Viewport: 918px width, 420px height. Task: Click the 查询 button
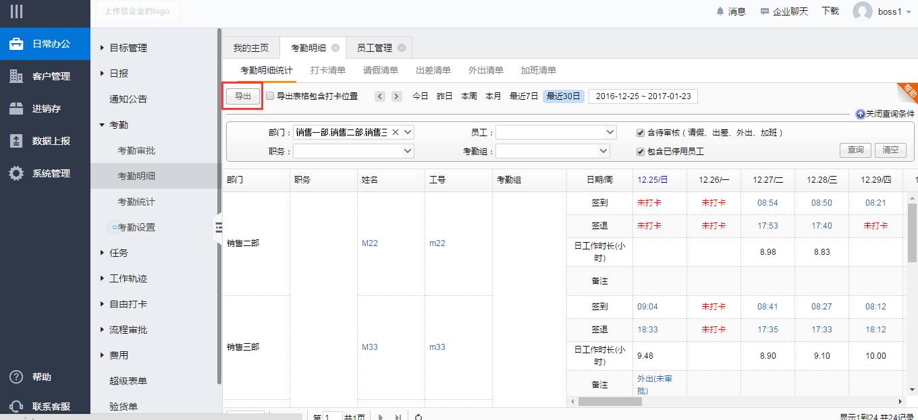point(855,150)
